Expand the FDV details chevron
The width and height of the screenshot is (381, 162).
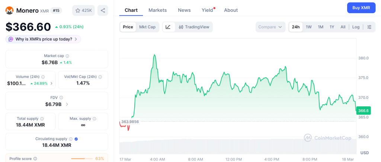tap(67, 104)
